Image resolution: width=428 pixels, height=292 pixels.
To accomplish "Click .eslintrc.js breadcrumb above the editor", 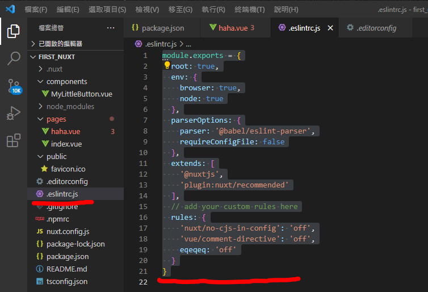I will point(161,43).
